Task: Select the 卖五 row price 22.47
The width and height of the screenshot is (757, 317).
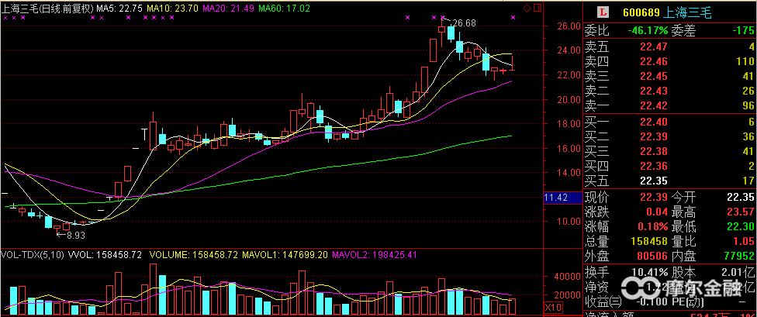Action: pos(655,47)
